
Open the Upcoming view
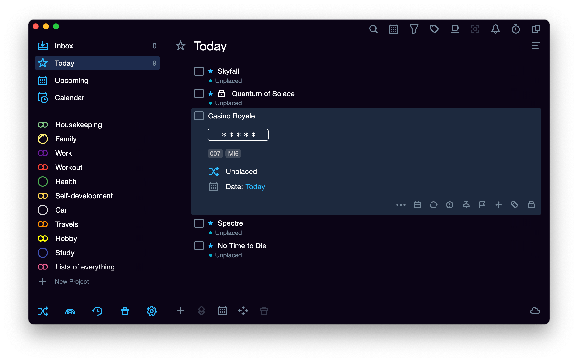(x=97, y=80)
